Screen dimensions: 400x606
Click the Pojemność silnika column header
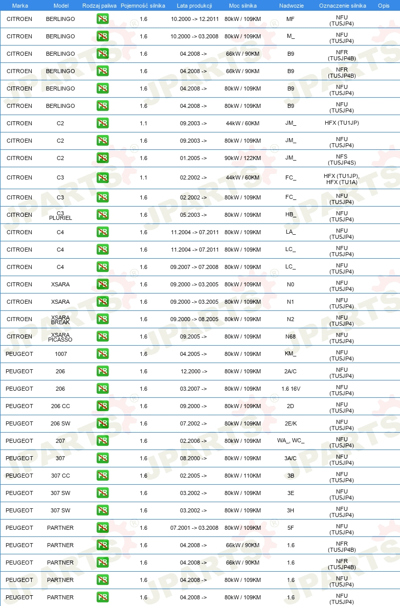(x=143, y=6)
